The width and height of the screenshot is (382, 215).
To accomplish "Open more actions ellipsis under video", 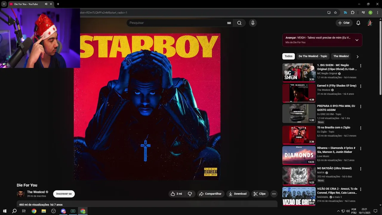I will (x=274, y=194).
